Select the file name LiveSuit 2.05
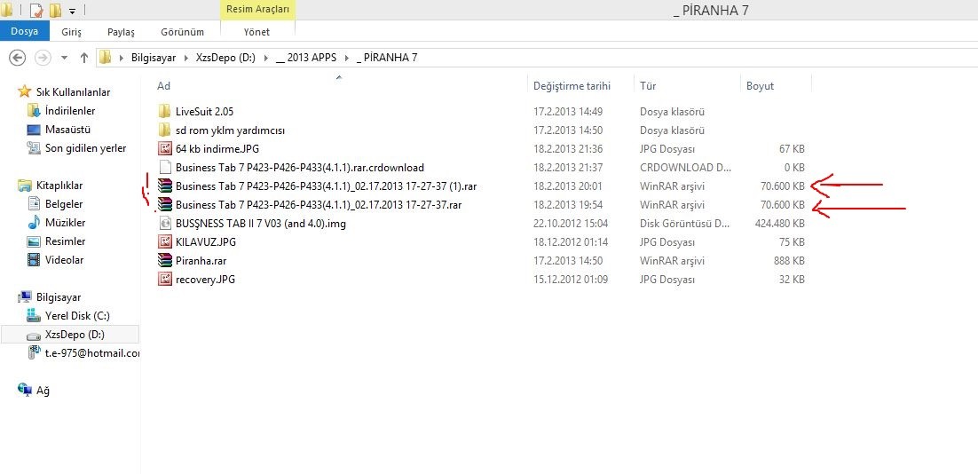 tap(205, 112)
